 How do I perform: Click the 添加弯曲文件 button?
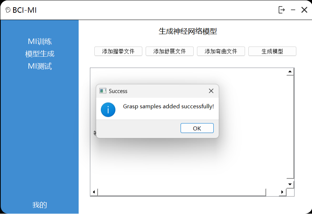click(x=221, y=51)
